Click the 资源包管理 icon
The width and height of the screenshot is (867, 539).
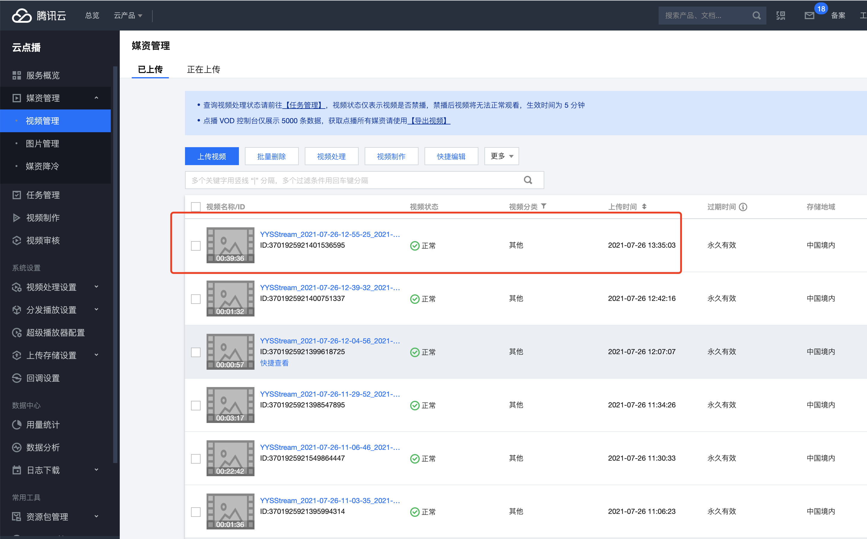click(x=17, y=517)
